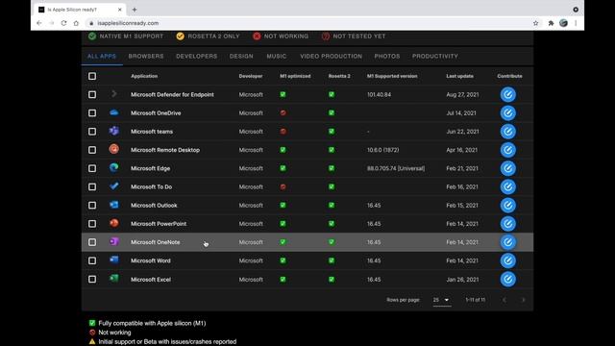Image resolution: width=615 pixels, height=346 pixels.
Task: Click Microsoft Remote Desktop app icon
Action: click(x=113, y=149)
